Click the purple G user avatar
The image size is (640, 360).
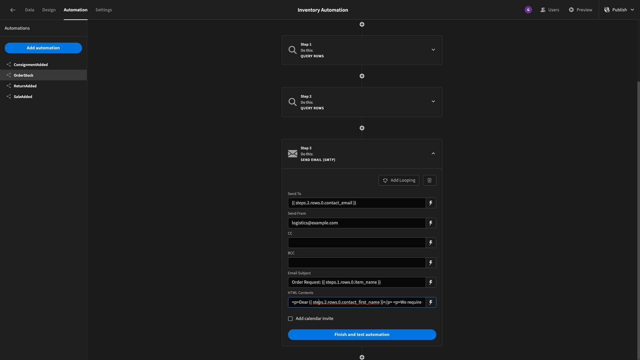click(x=528, y=10)
